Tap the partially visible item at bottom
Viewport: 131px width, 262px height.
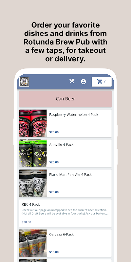(x=65, y=261)
